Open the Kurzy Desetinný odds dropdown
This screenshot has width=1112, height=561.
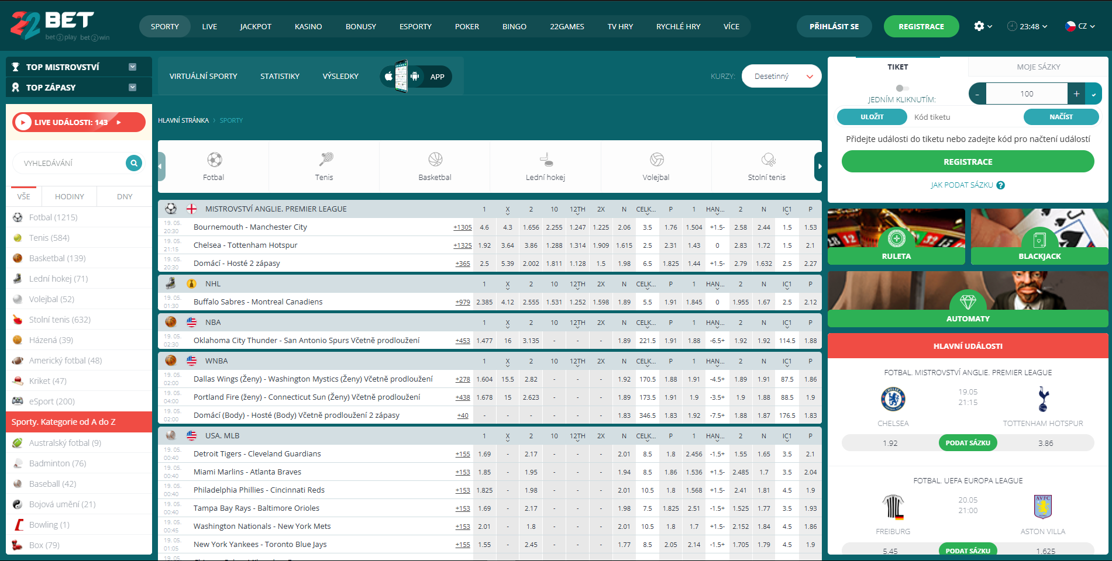point(782,76)
